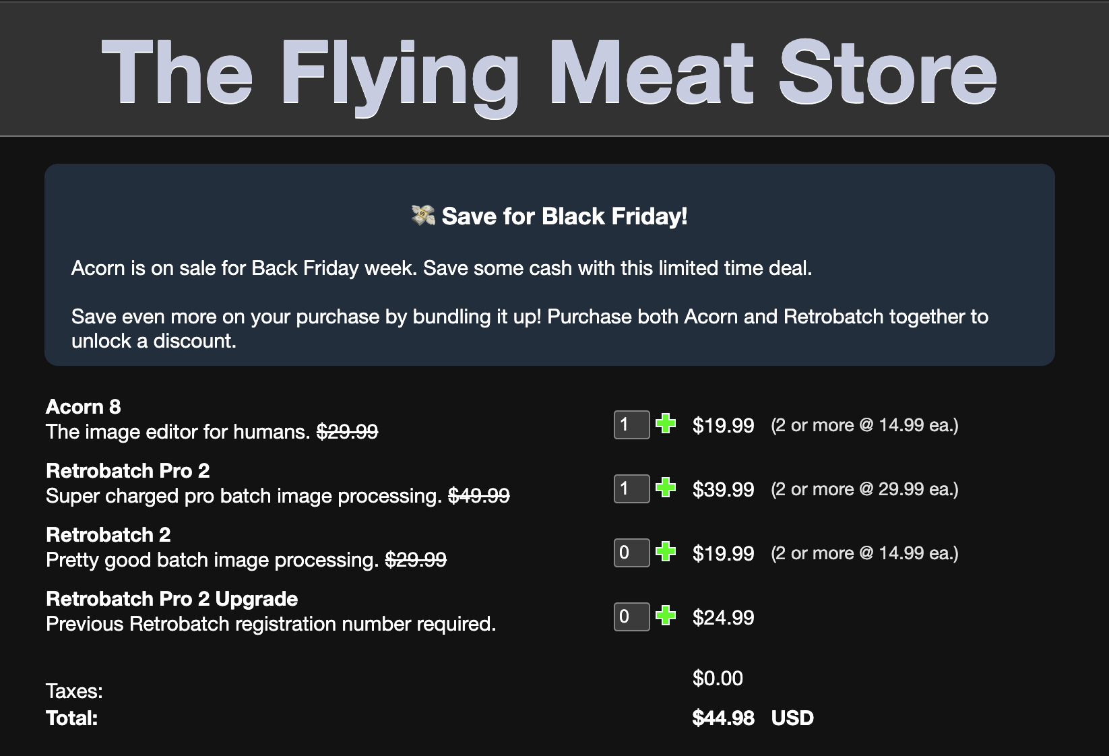This screenshot has height=756, width=1109.
Task: Click the money emoji in sale banner
Action: (x=422, y=216)
